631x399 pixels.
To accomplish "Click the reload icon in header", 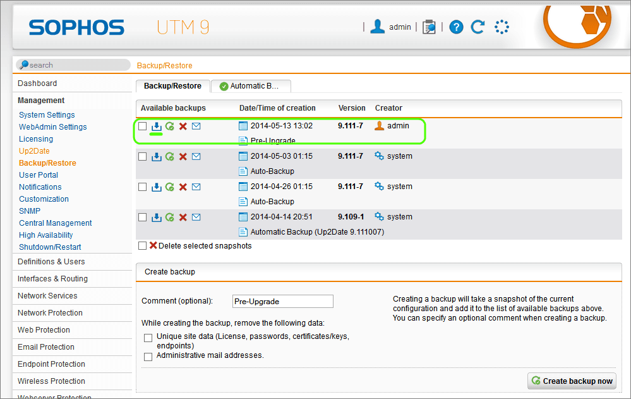I will (x=478, y=27).
